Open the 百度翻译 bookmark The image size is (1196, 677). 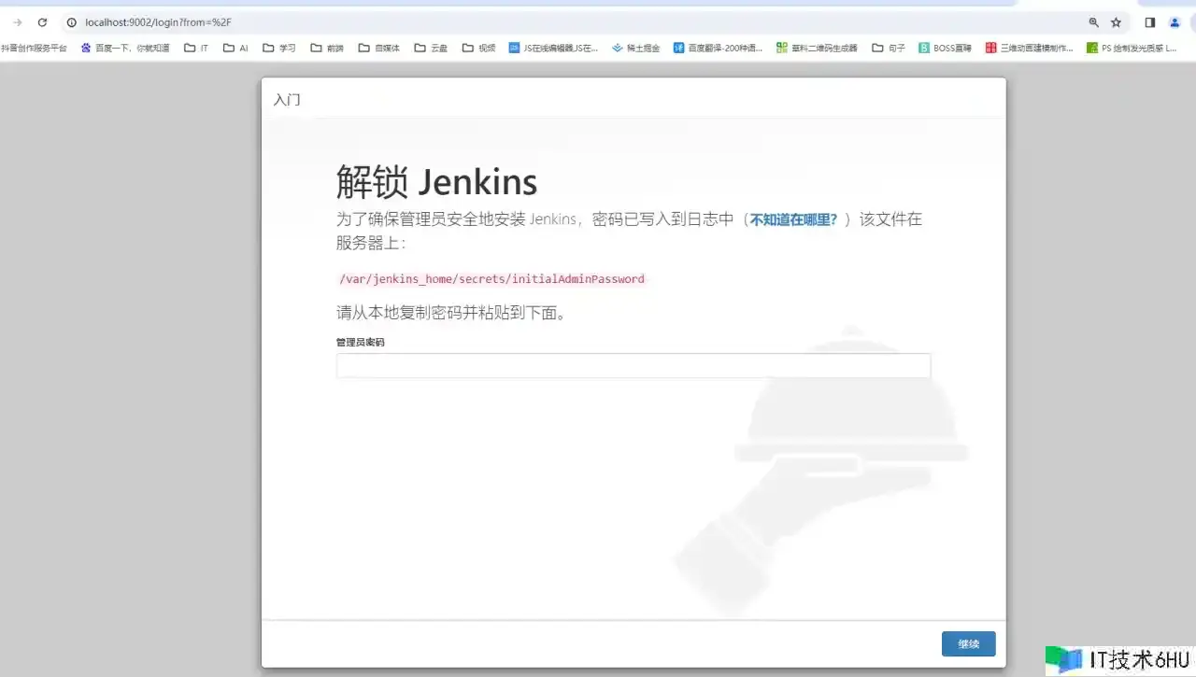click(719, 48)
